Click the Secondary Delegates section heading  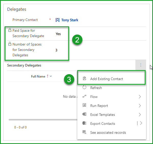24,65
